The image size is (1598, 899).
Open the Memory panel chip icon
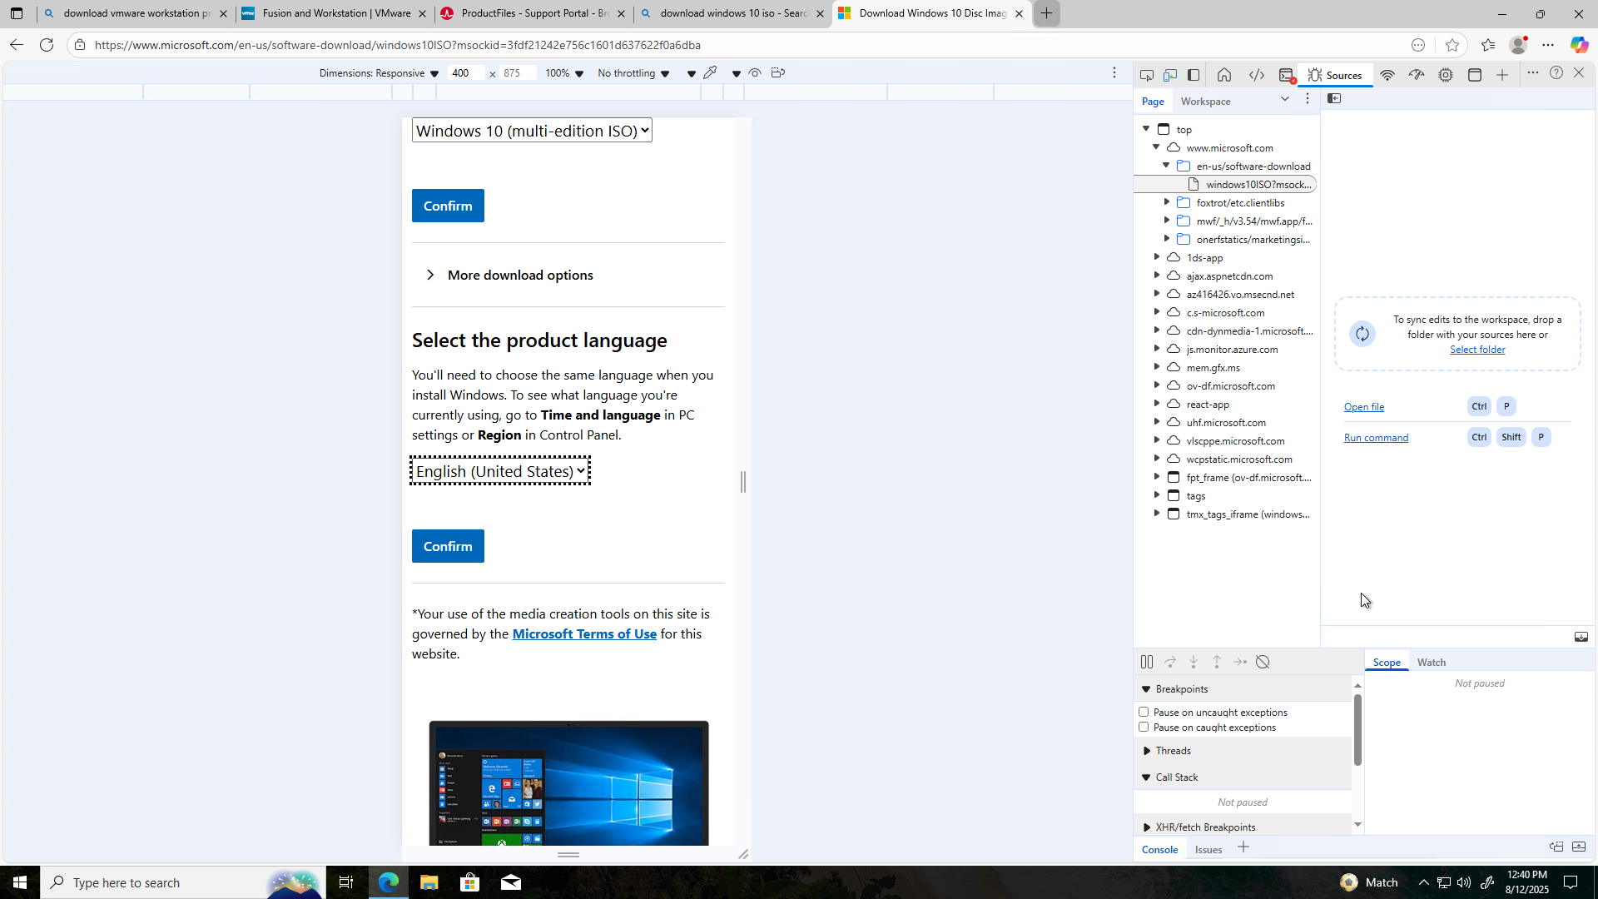(1446, 75)
